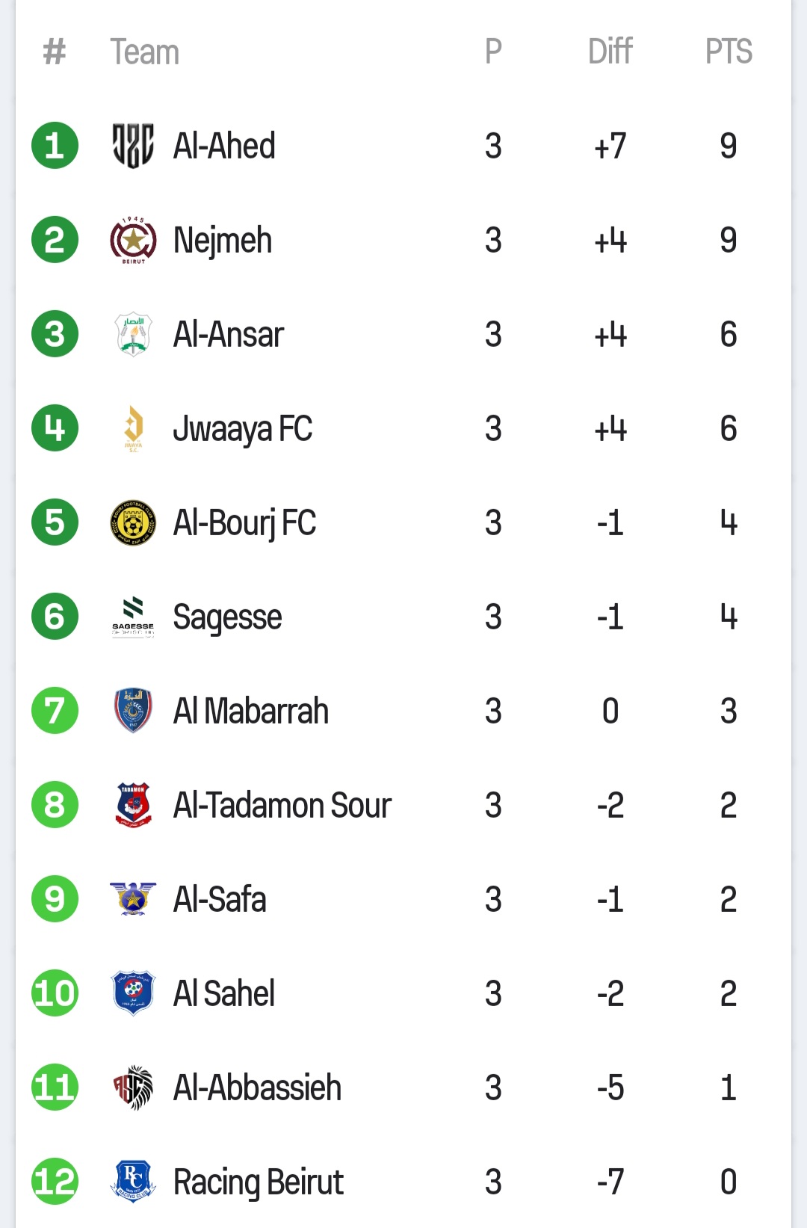This screenshot has width=807, height=1228.
Task: Click the Diff column header
Action: [610, 52]
